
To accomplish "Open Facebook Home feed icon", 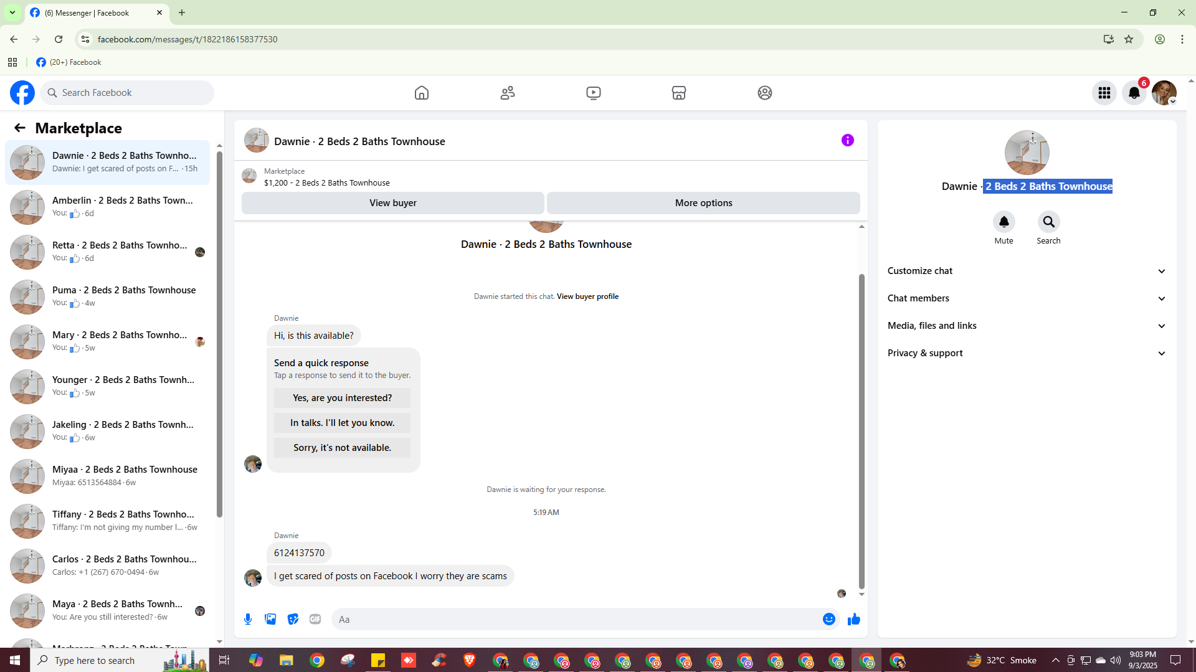I will (422, 93).
